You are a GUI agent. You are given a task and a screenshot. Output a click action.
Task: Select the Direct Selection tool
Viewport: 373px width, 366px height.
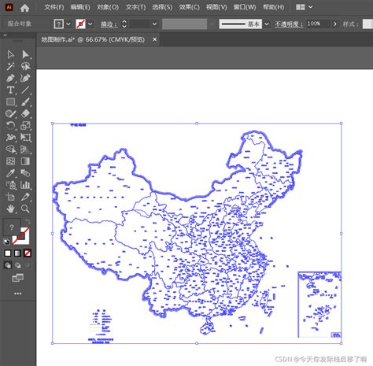pos(25,54)
